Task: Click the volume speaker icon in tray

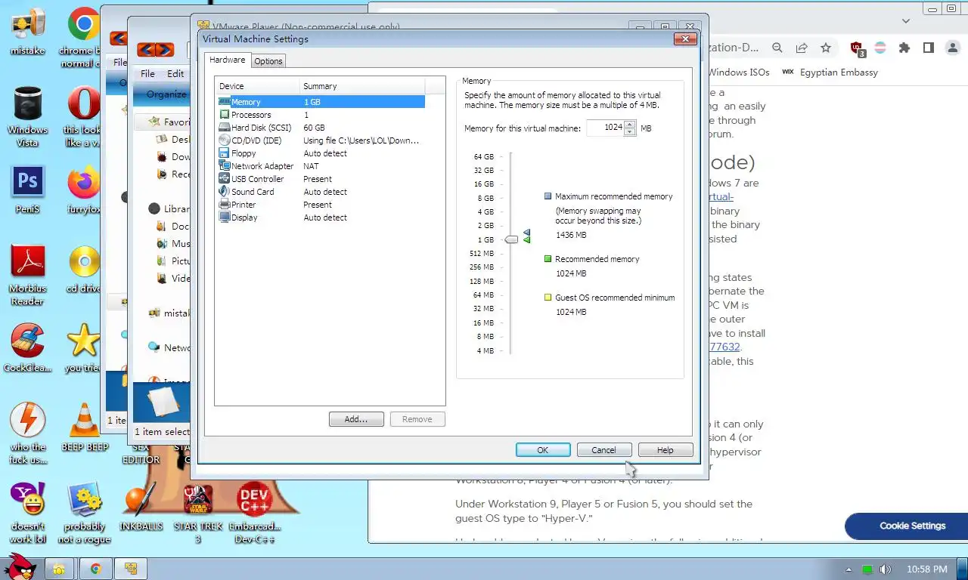Action: pyautogui.click(x=885, y=569)
